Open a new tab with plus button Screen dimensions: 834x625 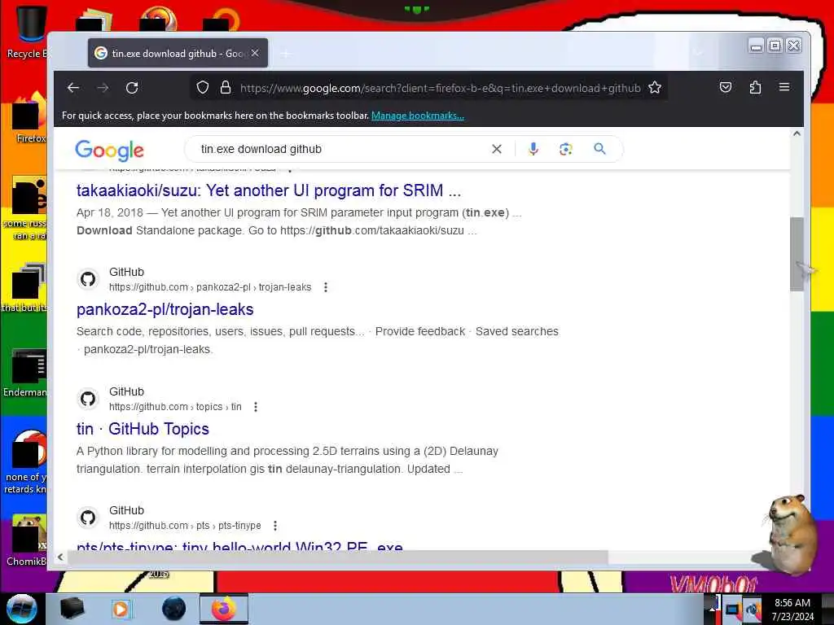[286, 54]
